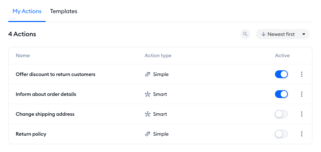Click the Name column header
Viewport: 321px width, 152px height.
23,55
